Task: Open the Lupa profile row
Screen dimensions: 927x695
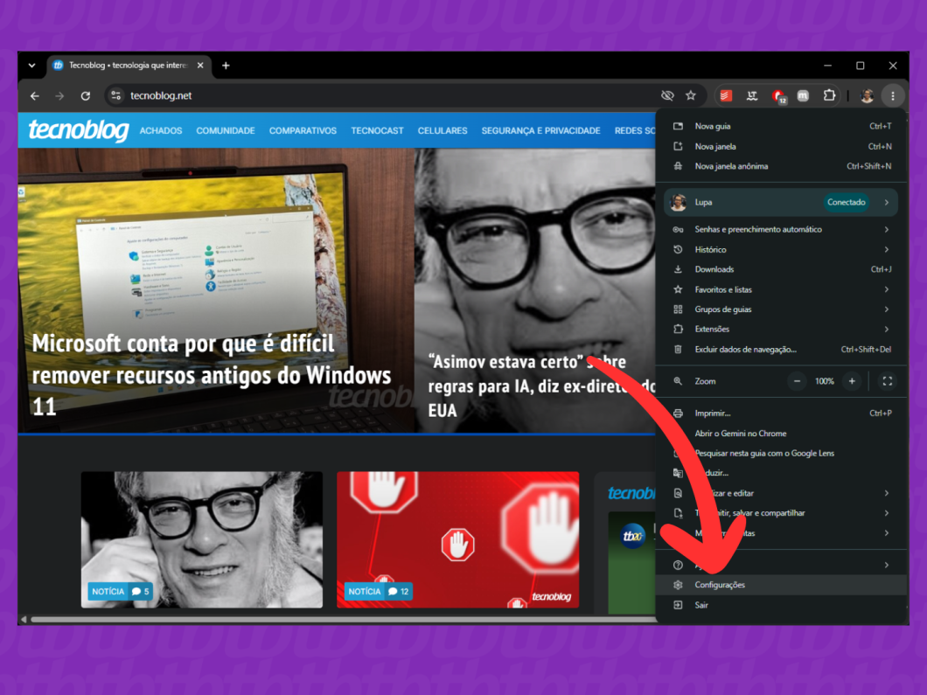Action: click(x=782, y=202)
